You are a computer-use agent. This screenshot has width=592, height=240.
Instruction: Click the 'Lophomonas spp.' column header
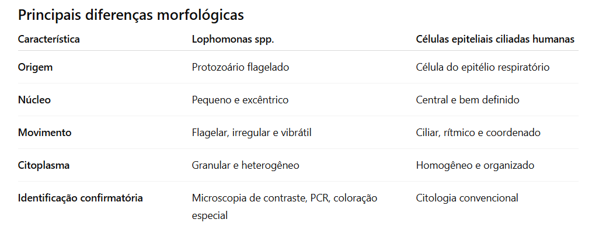click(232, 40)
